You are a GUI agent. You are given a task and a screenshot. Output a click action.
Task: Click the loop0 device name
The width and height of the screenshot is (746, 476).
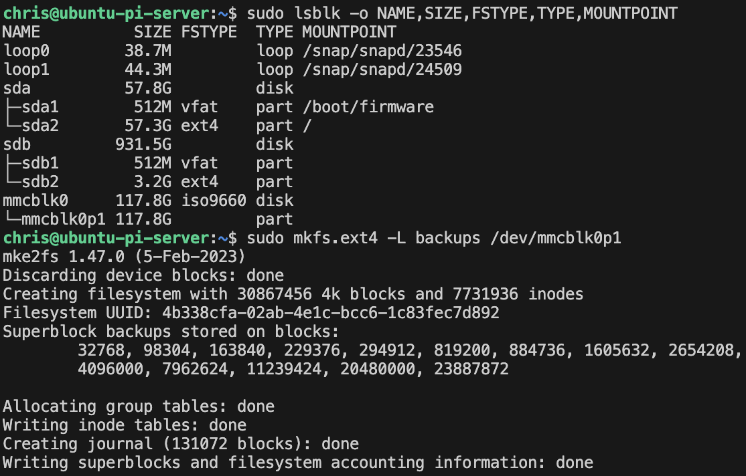[26, 51]
